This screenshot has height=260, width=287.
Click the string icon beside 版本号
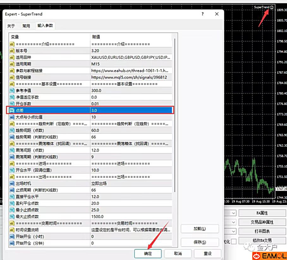(12, 51)
